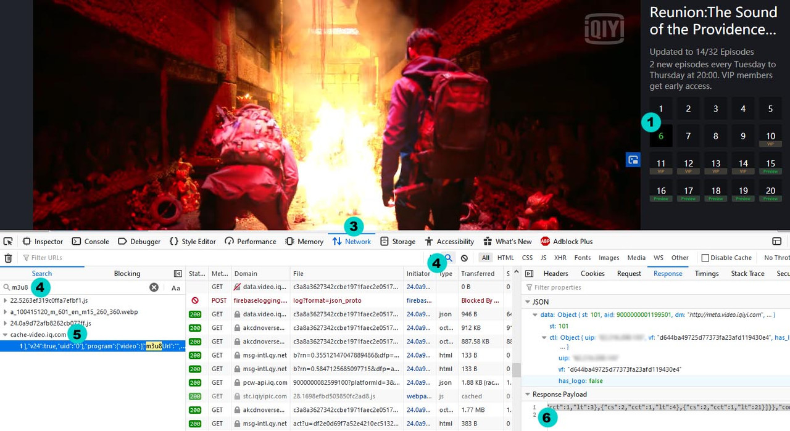Select the stc.iqiyipic.com cached request row

(349, 396)
